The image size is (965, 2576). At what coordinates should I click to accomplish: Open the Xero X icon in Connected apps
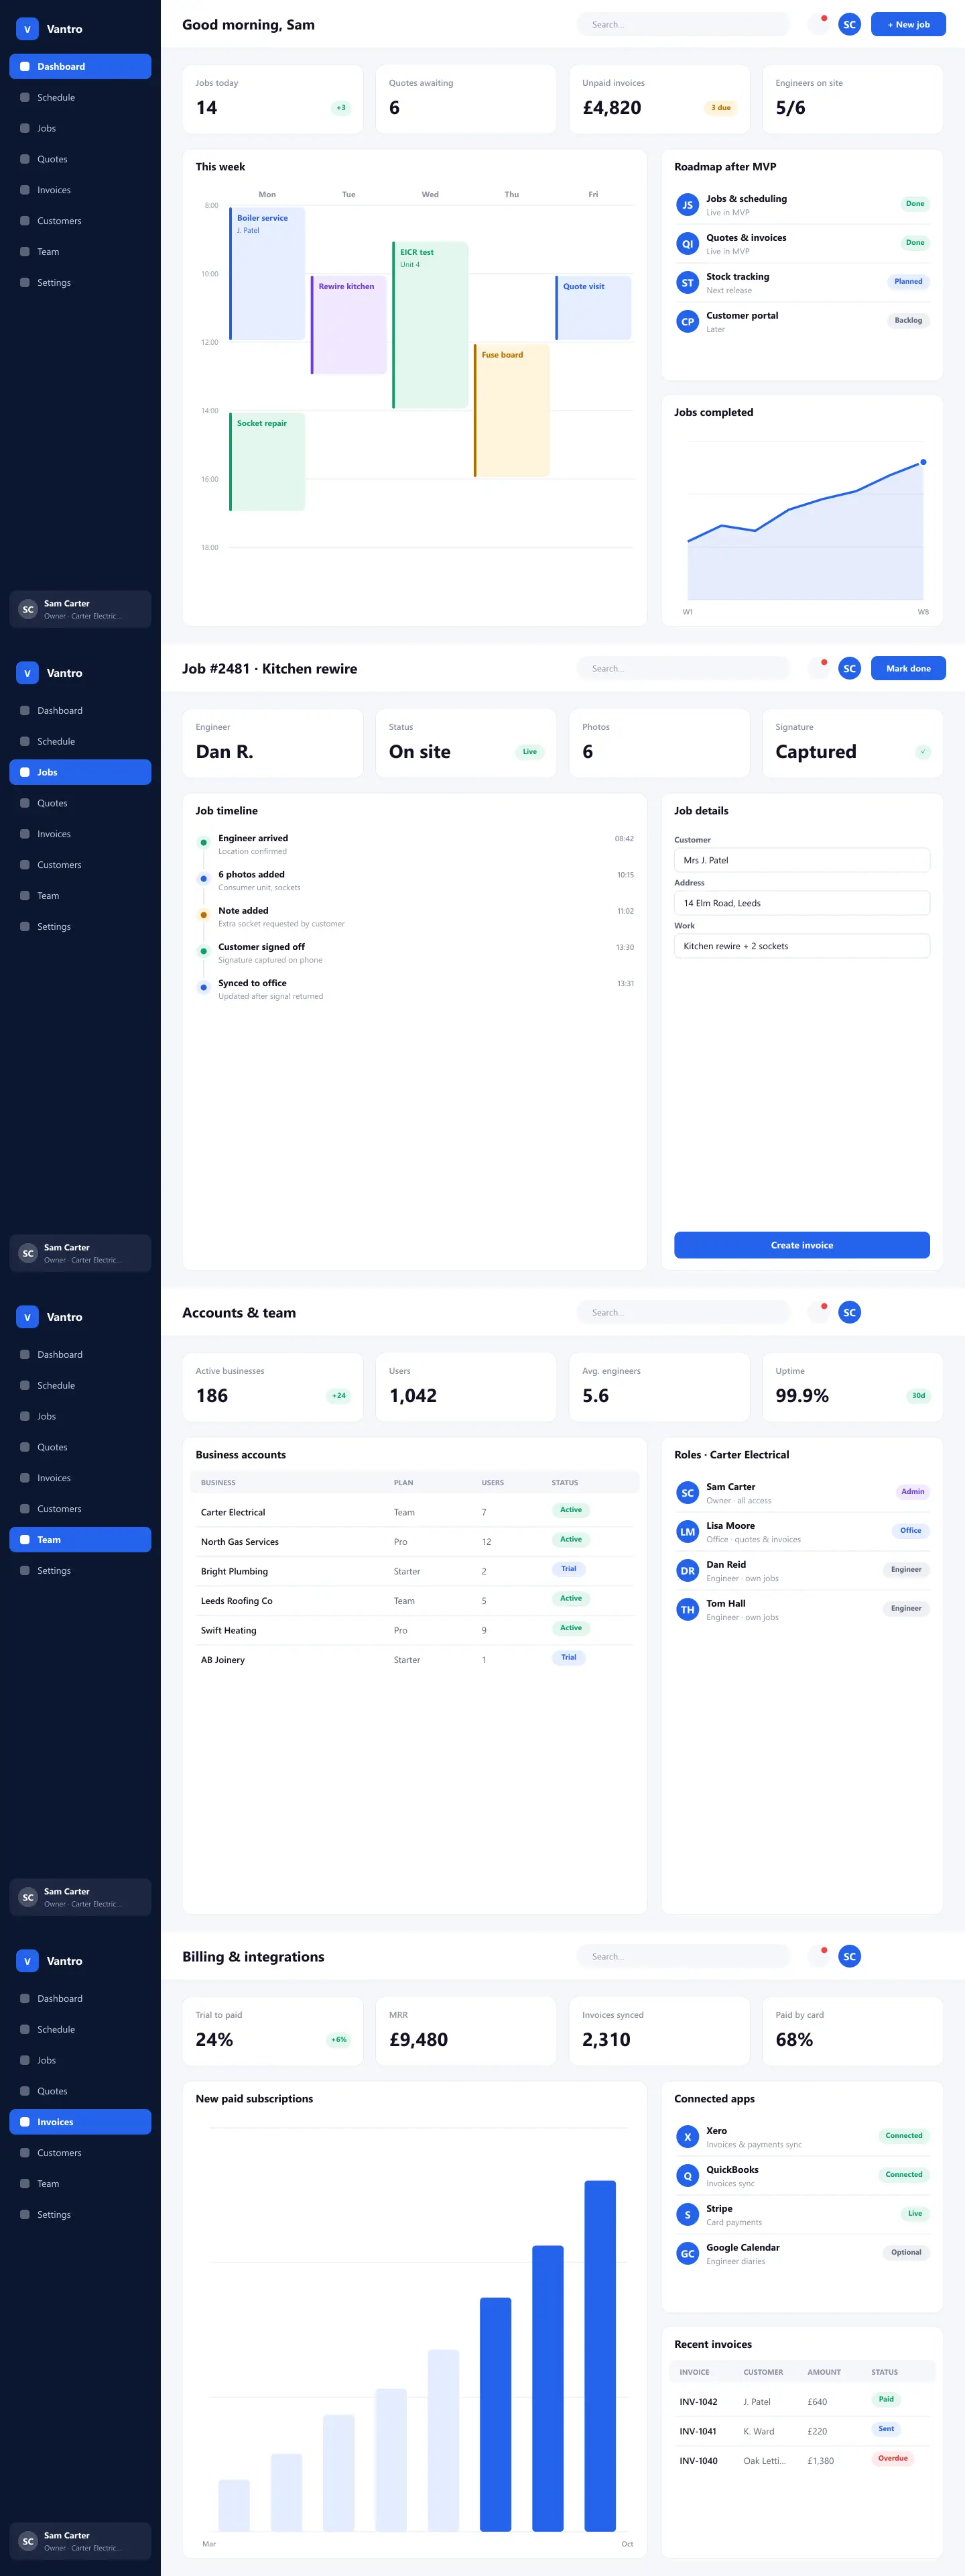click(688, 2137)
